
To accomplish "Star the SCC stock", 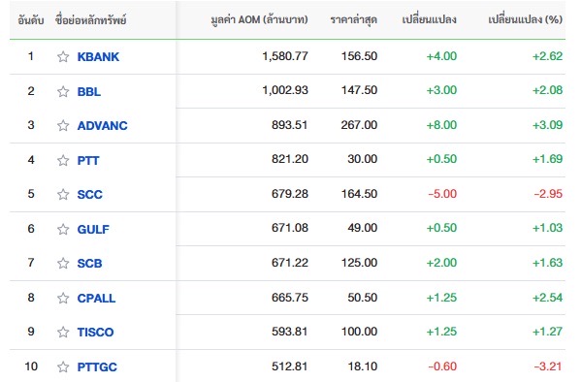I will tap(63, 194).
